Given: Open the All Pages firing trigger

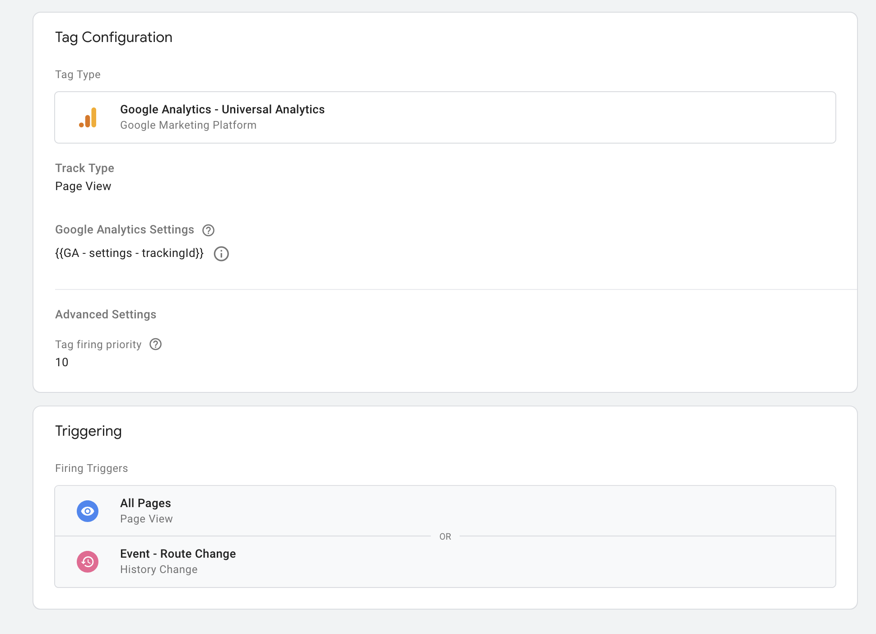Looking at the screenshot, I should pos(445,511).
